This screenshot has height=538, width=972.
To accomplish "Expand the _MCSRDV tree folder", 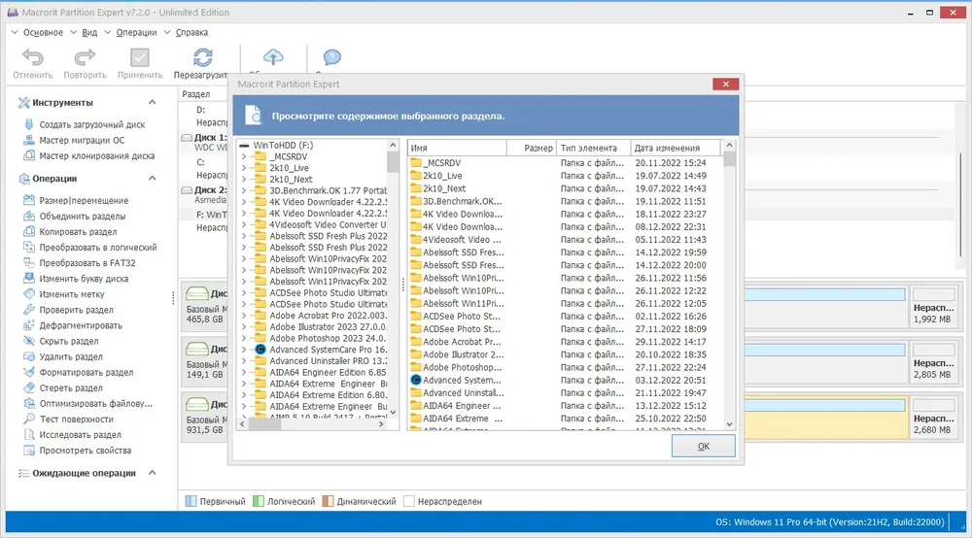I will pos(244,156).
